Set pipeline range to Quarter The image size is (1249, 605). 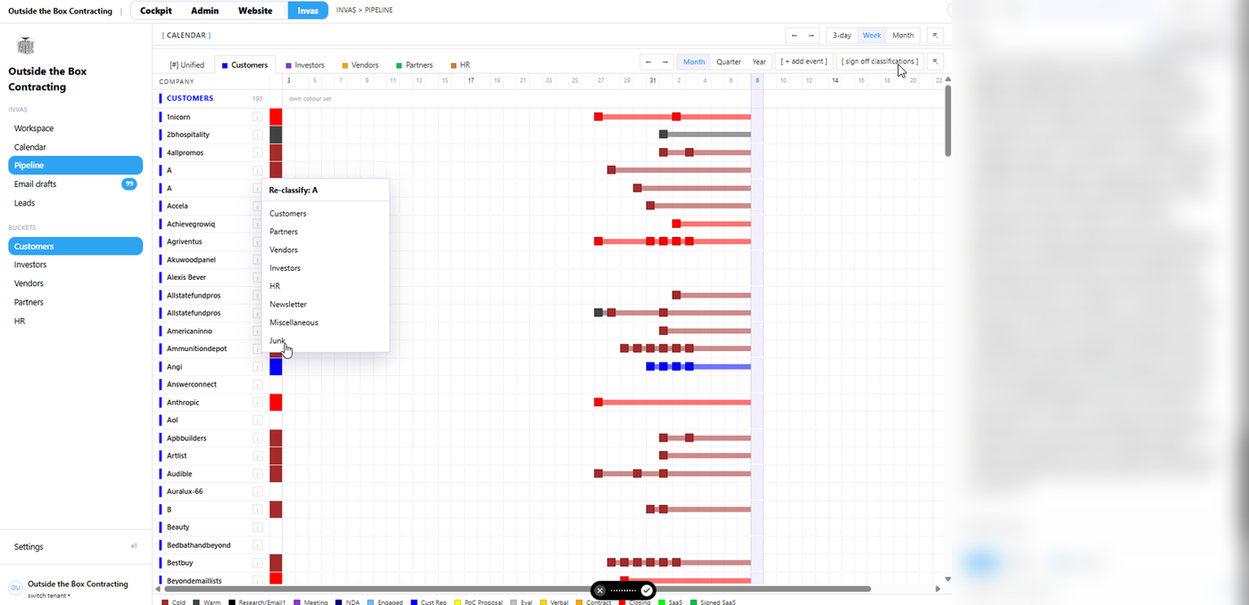tap(729, 61)
